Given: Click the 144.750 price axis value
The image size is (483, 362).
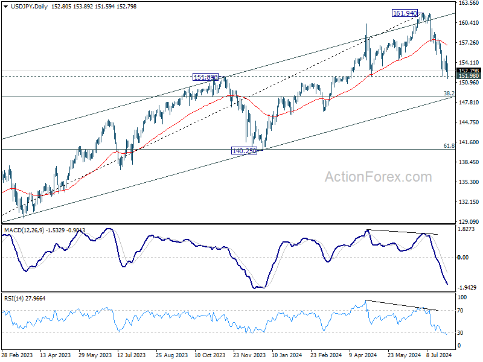Looking at the screenshot, I should click(469, 122).
